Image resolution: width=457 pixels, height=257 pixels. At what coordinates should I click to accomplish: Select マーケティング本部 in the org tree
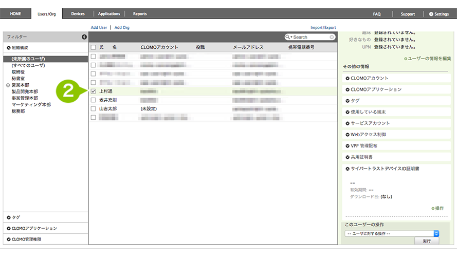click(31, 105)
